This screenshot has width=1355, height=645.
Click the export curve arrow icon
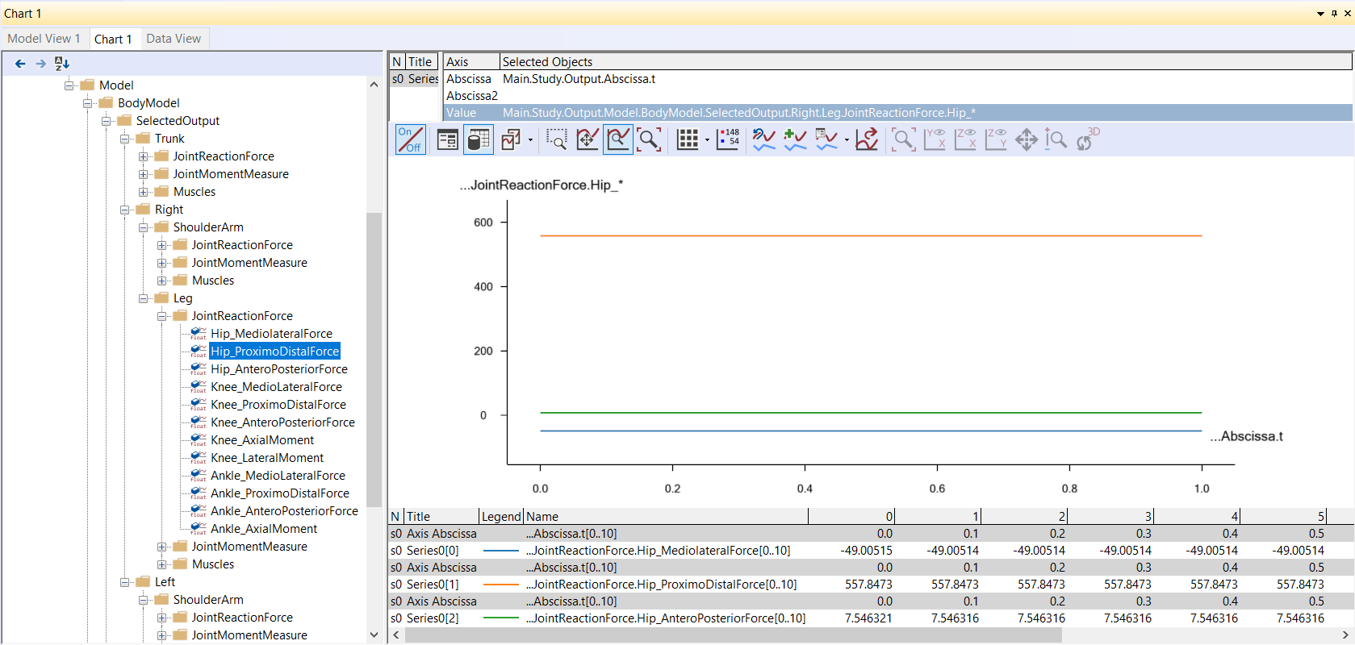tap(867, 139)
